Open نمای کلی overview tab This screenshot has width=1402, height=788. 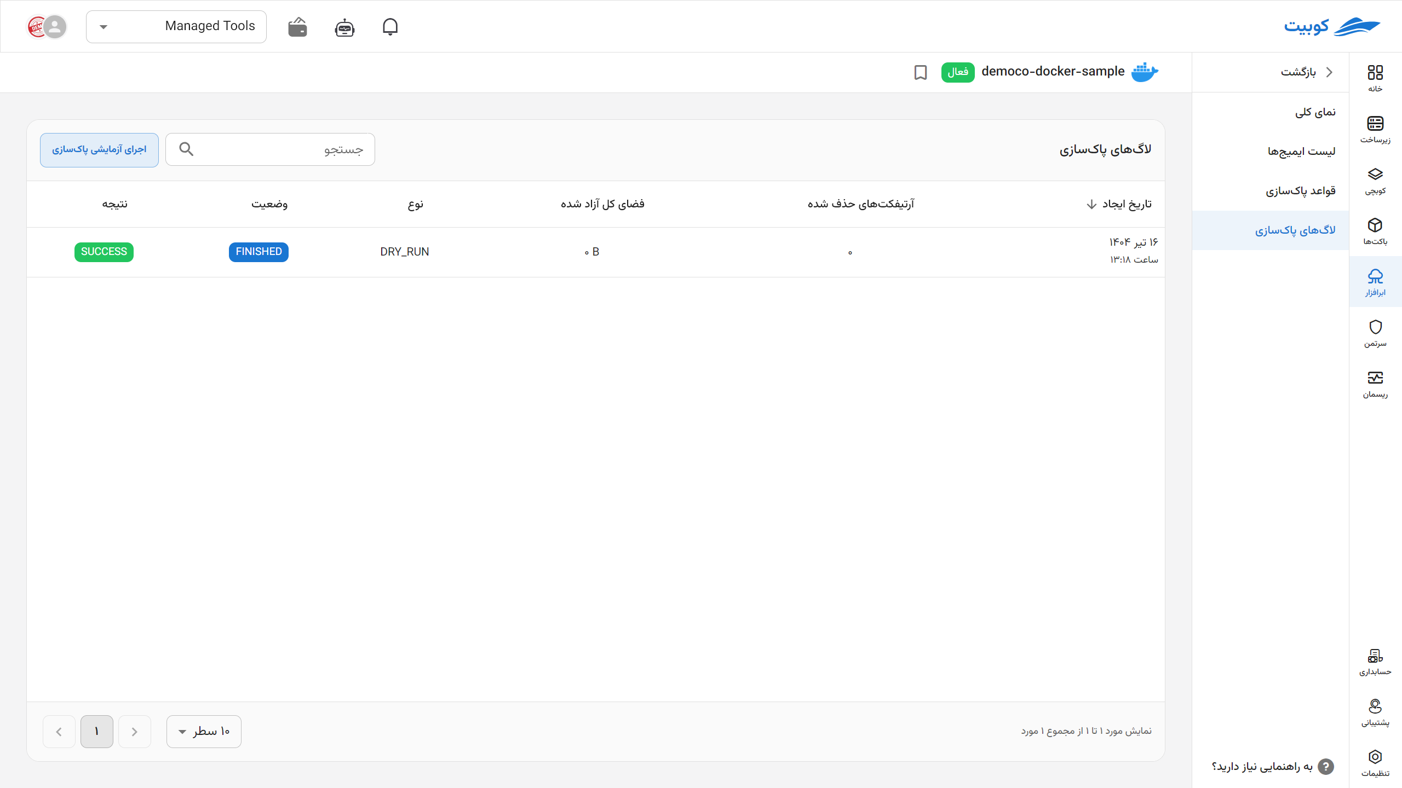[x=1271, y=112]
